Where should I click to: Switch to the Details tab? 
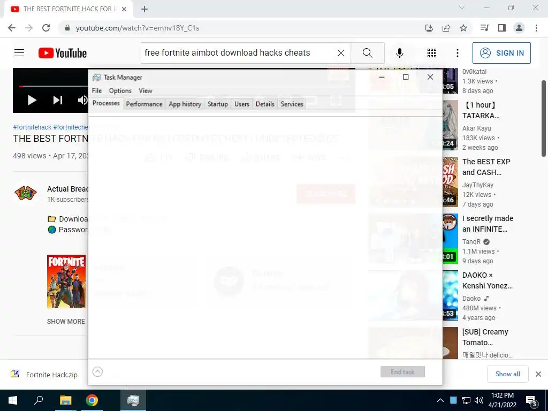coord(265,104)
